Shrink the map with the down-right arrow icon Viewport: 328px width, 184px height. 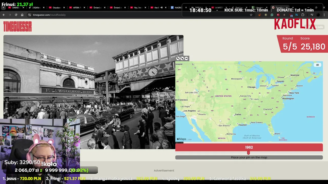tap(182, 59)
